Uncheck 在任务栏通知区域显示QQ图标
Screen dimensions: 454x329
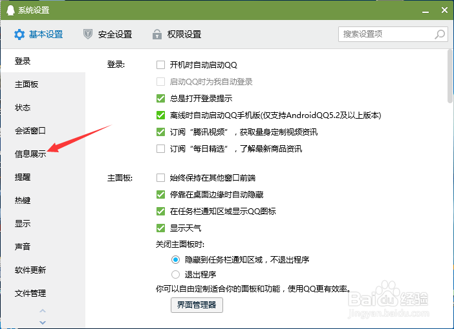point(160,211)
